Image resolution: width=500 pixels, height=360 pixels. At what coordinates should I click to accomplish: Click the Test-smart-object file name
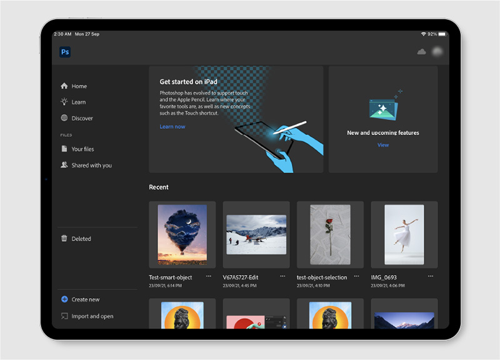(170, 277)
